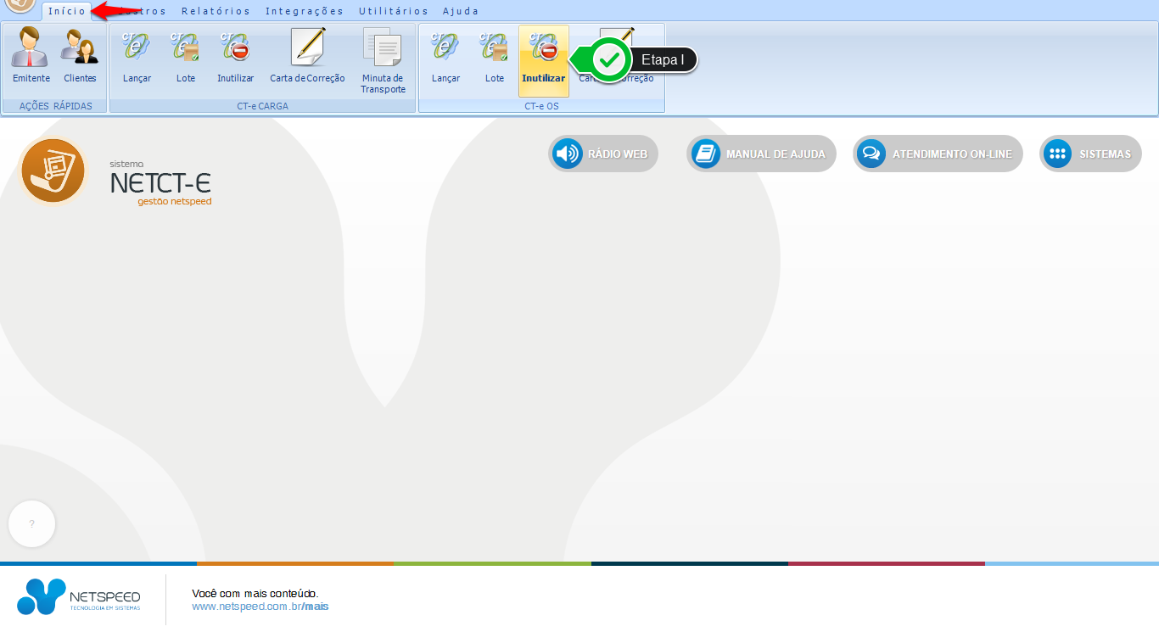Follow the www.netspeed.com.br/mais link
Screen dimensions: 1159x632
pyautogui.click(x=260, y=607)
